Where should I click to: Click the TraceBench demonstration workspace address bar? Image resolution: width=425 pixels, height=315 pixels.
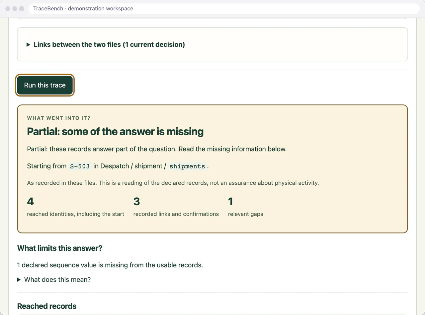pyautogui.click(x=224, y=9)
